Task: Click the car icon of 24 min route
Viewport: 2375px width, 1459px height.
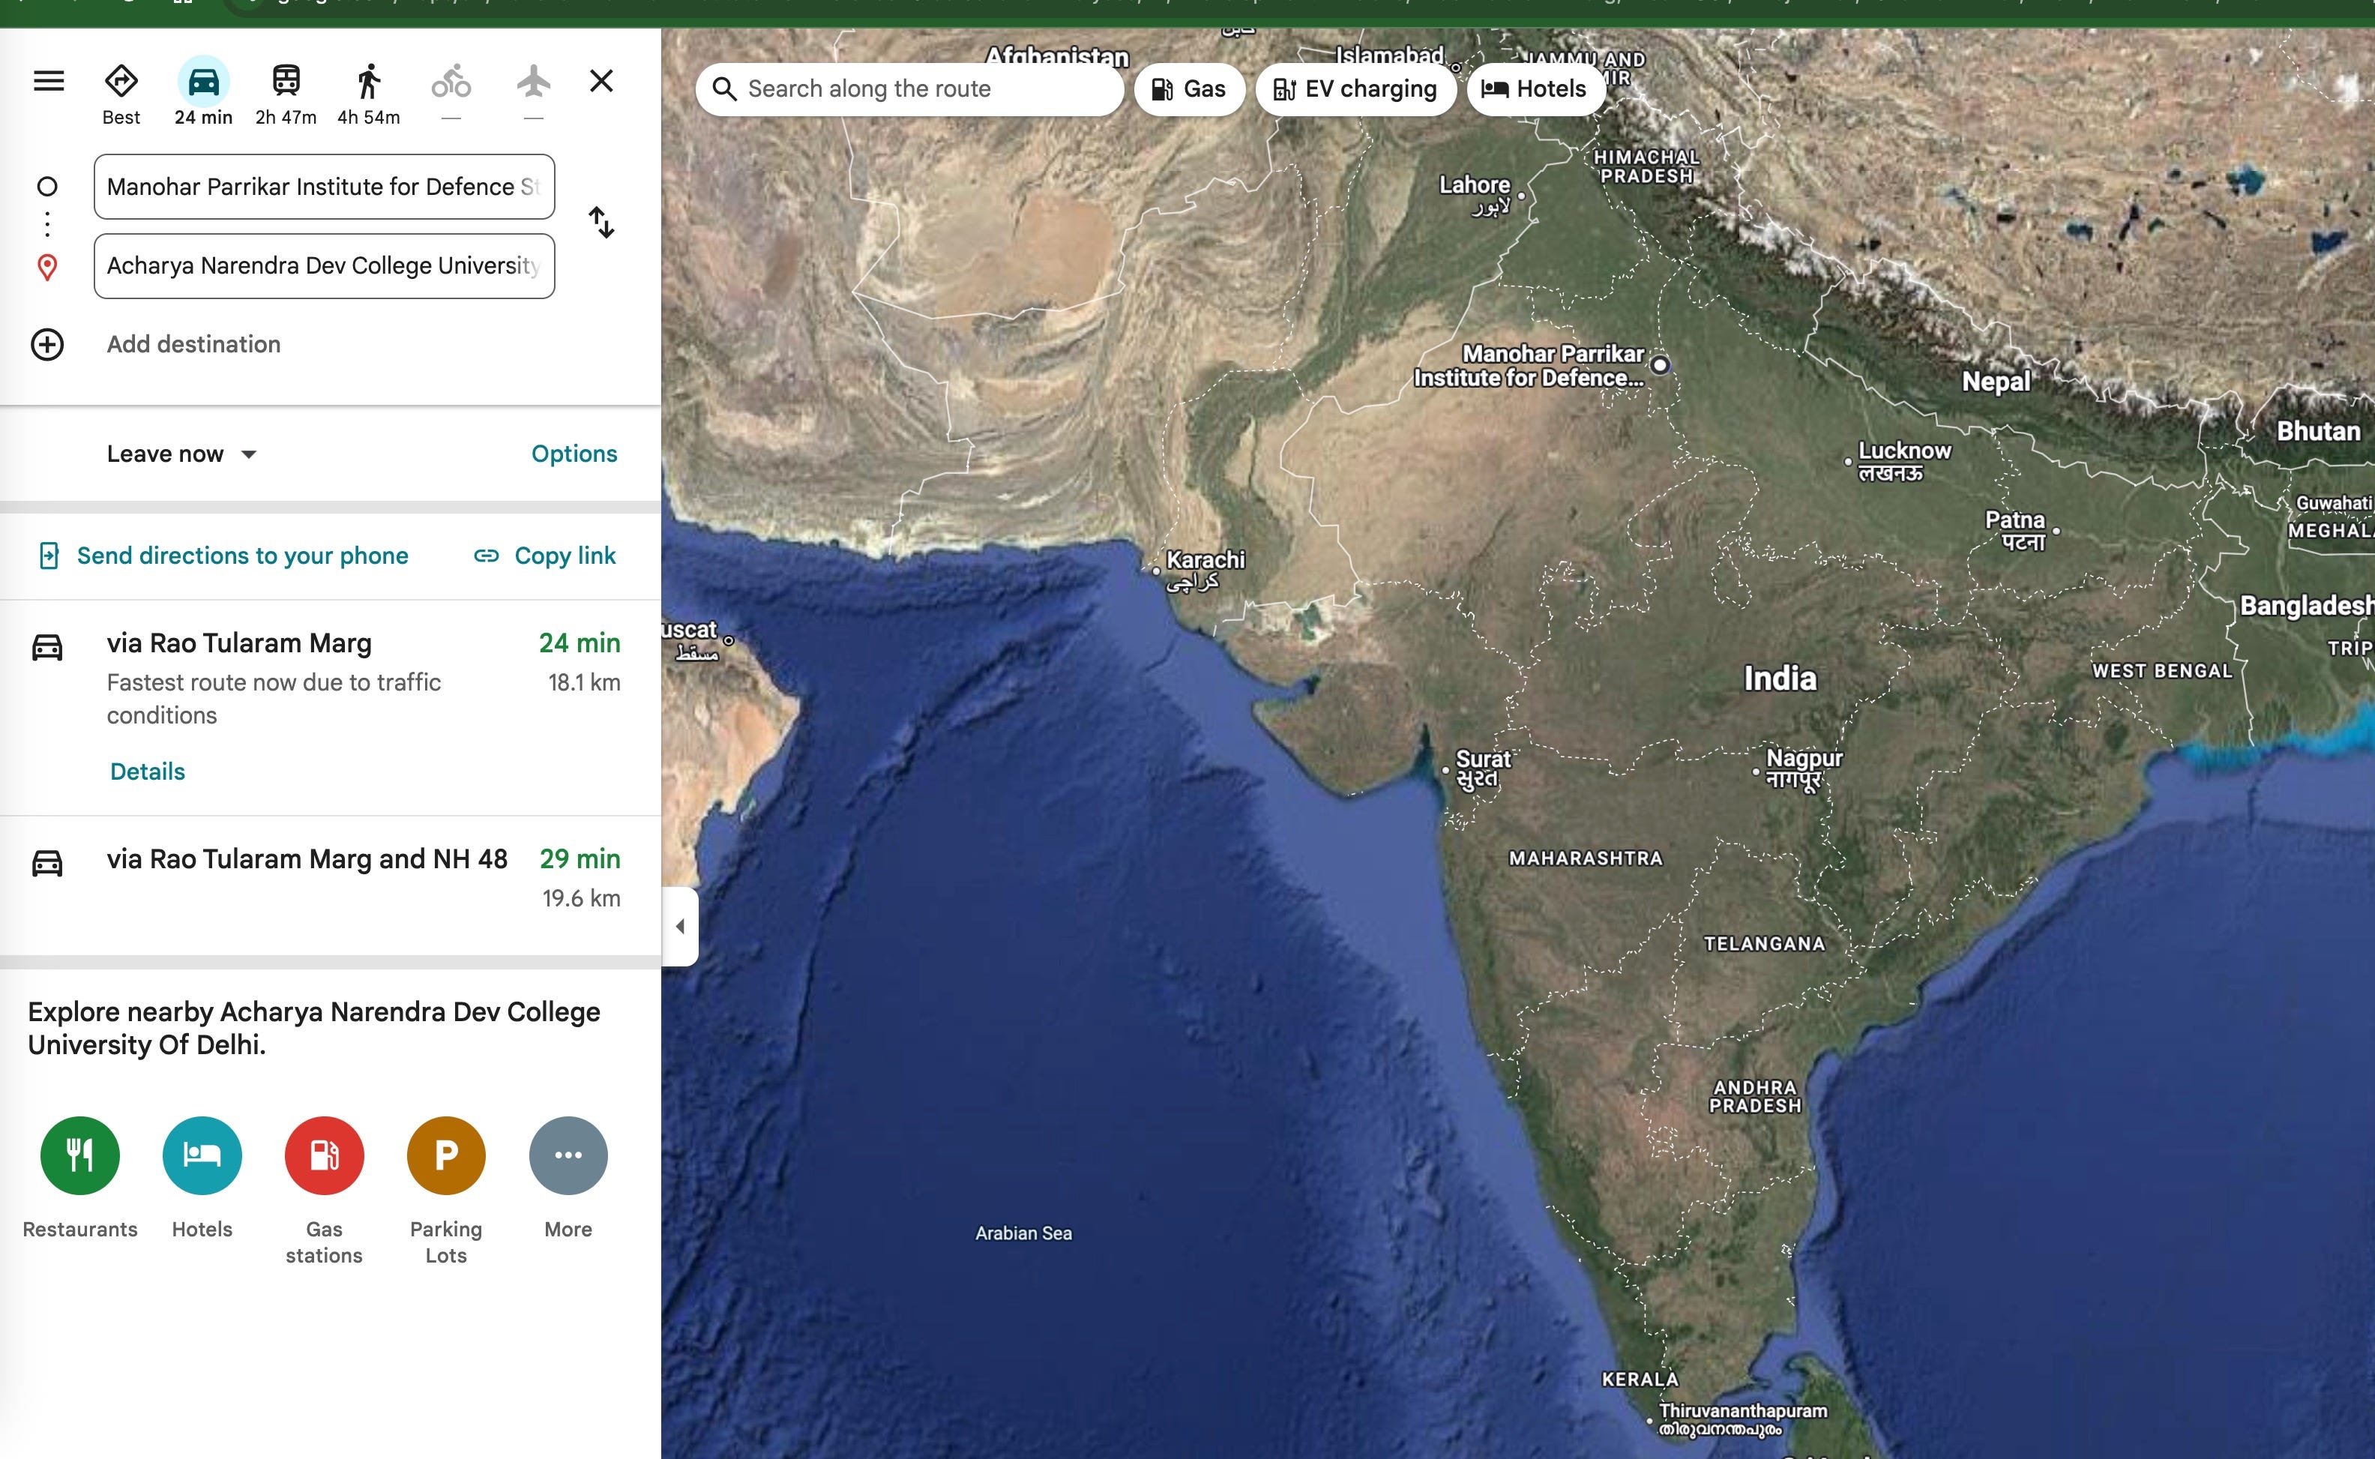Action: click(x=47, y=646)
